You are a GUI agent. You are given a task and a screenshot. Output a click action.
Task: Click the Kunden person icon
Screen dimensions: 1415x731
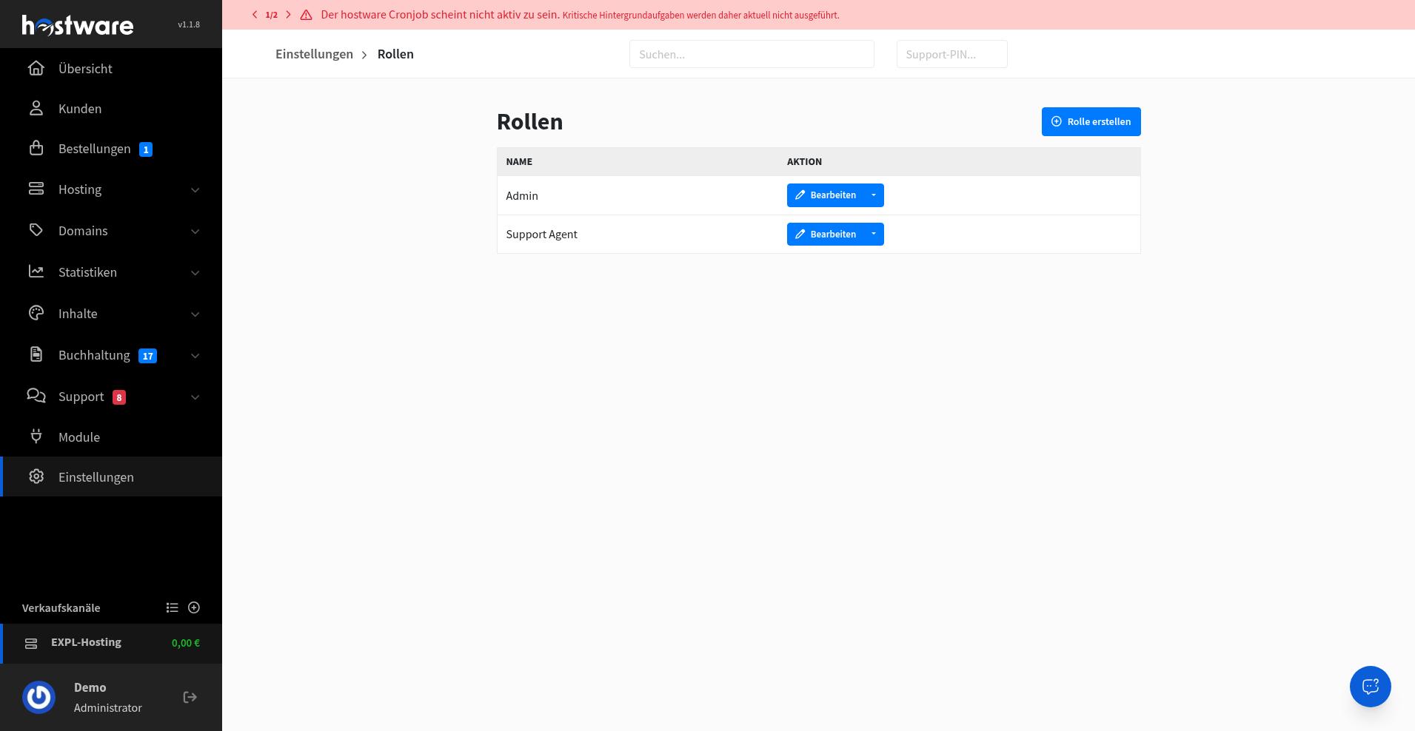click(36, 108)
